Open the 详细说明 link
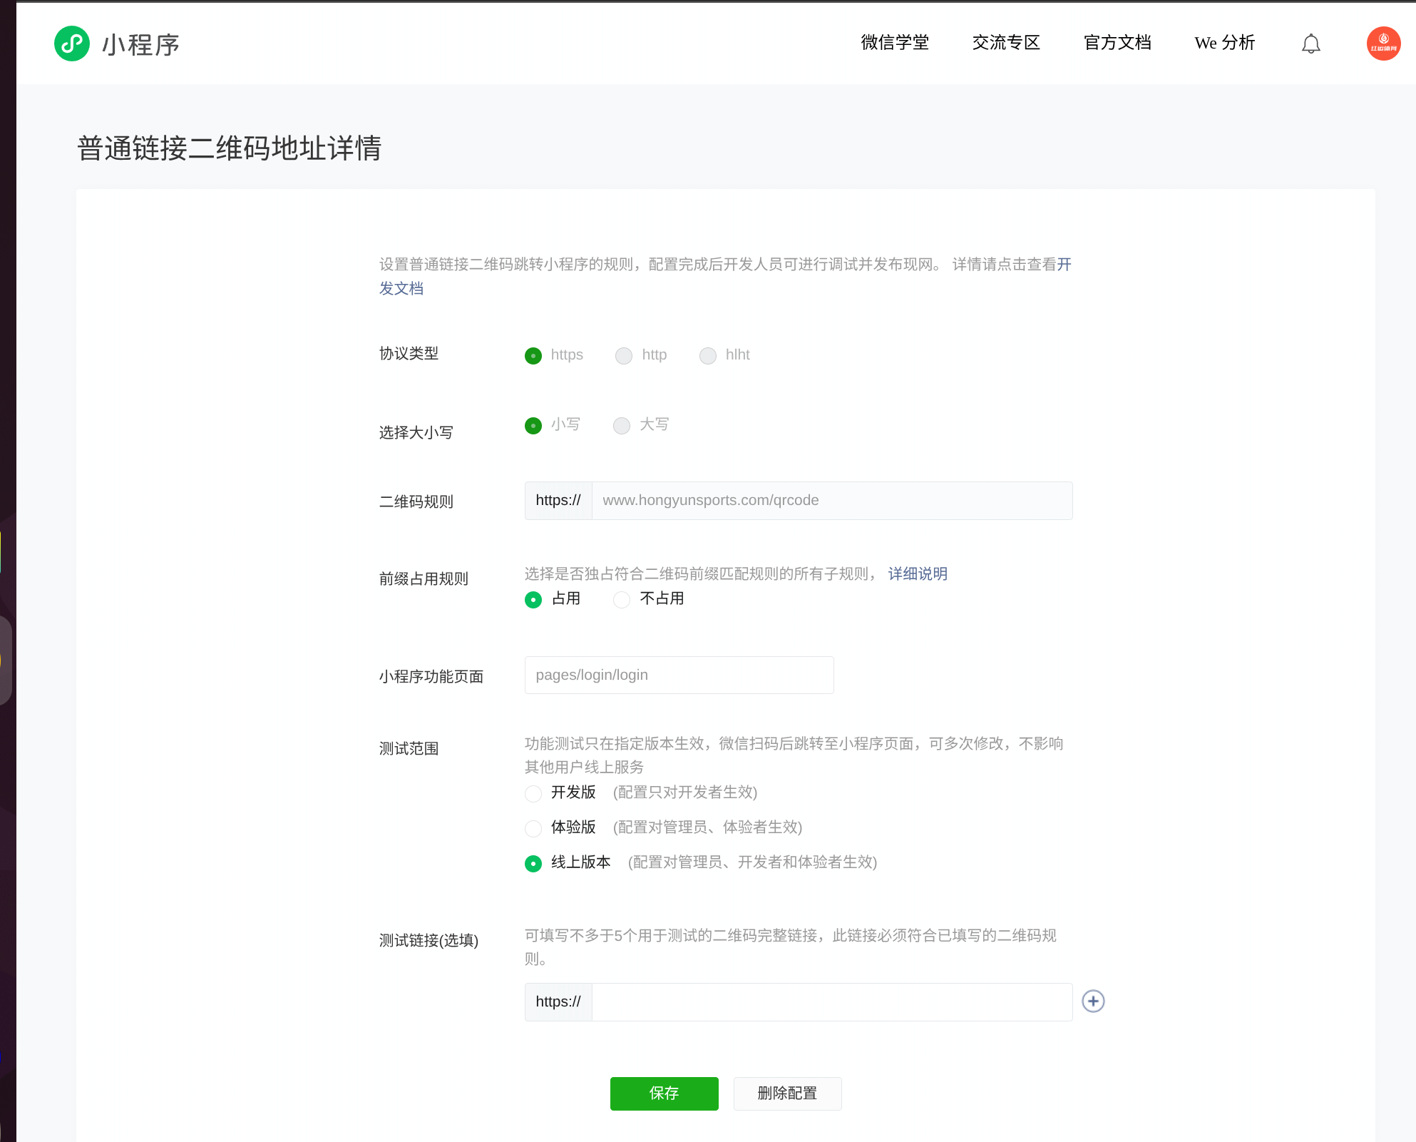Screen dimensions: 1416x1142 [x=917, y=574]
